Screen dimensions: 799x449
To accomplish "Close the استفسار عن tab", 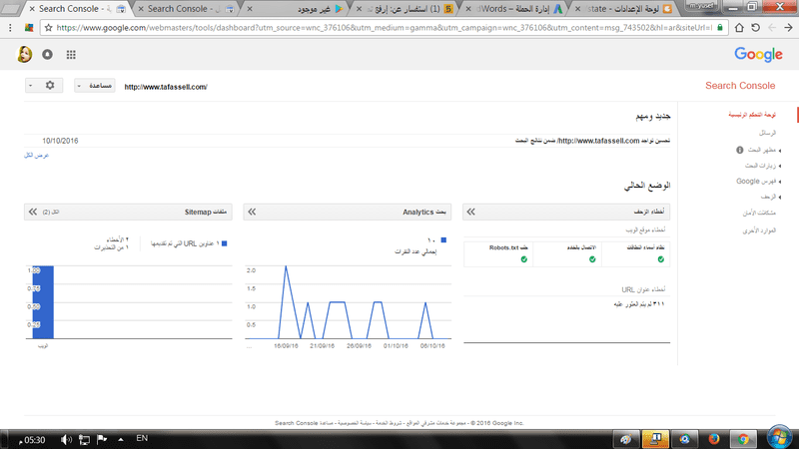I will click(360, 9).
